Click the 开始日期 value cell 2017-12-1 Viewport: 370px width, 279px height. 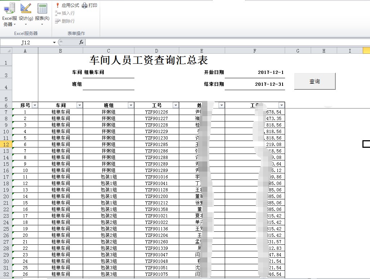255,72
